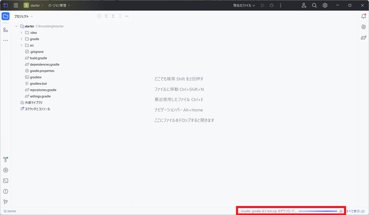Screen dimensions: 369x215
Task: Open the Gradle elephant tool window
Action: [x=363, y=37]
